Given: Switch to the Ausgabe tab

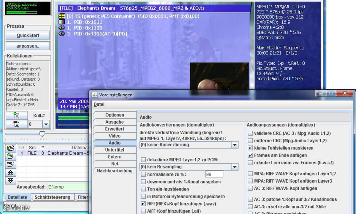Looking at the screenshot, I should [115, 122].
